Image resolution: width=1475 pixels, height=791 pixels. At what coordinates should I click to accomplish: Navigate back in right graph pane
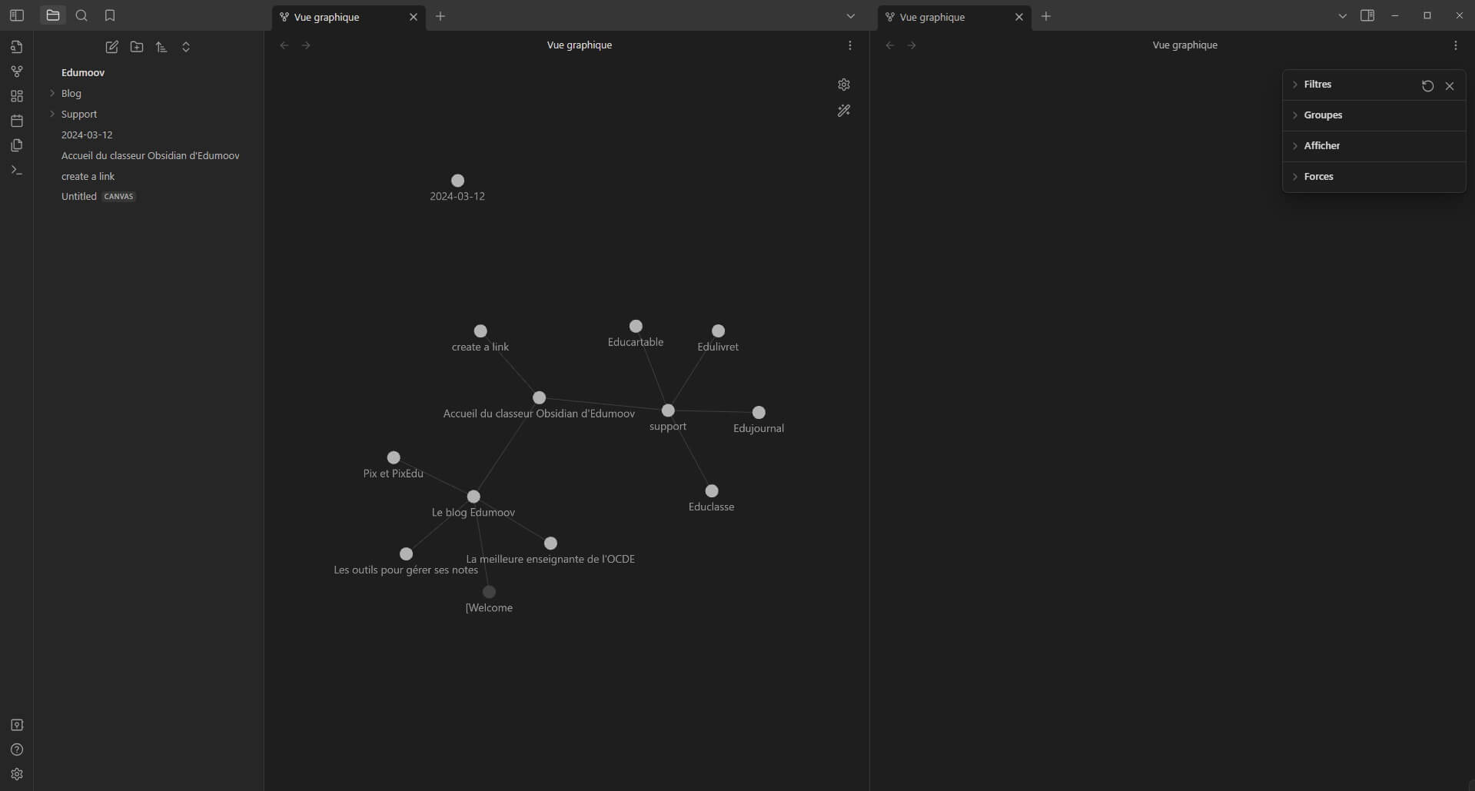pyautogui.click(x=890, y=45)
